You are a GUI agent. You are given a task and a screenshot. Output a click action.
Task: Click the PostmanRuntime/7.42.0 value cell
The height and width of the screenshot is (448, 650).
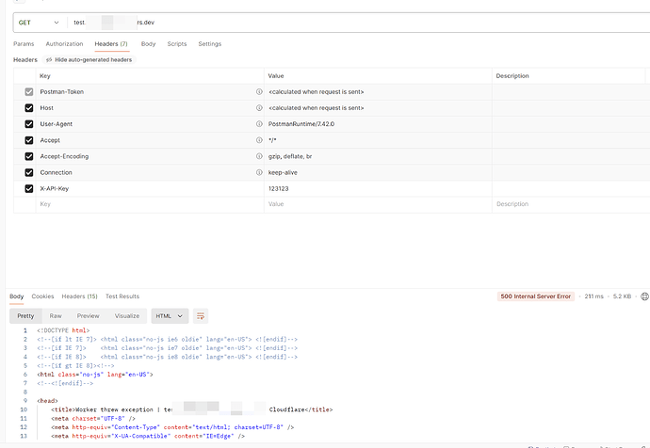pos(378,124)
